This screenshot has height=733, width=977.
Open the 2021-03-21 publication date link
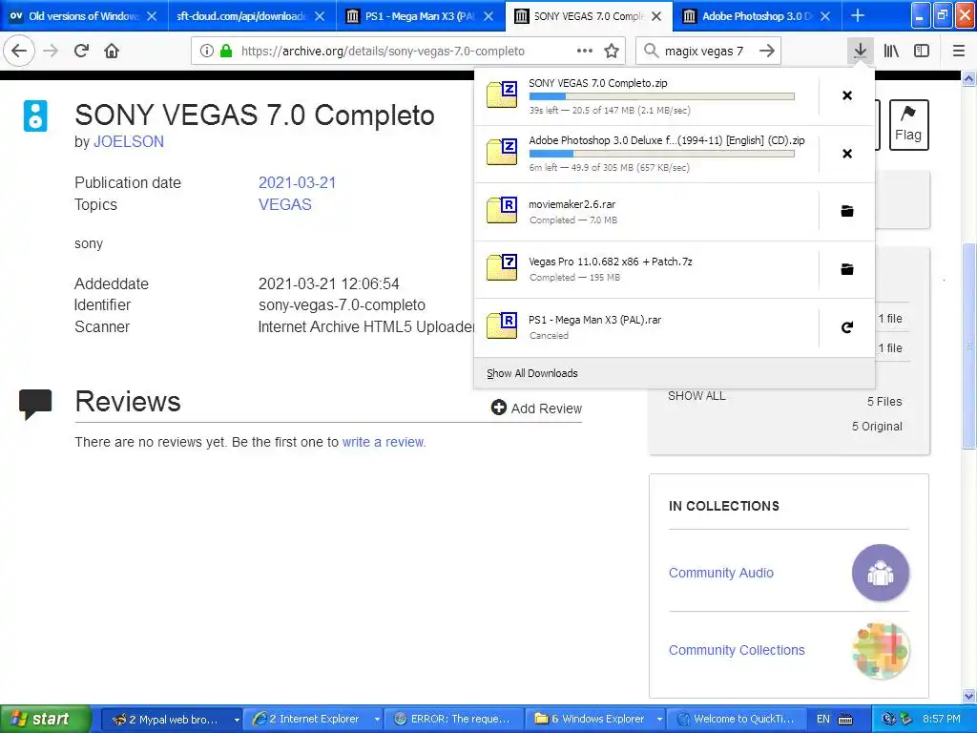point(298,182)
